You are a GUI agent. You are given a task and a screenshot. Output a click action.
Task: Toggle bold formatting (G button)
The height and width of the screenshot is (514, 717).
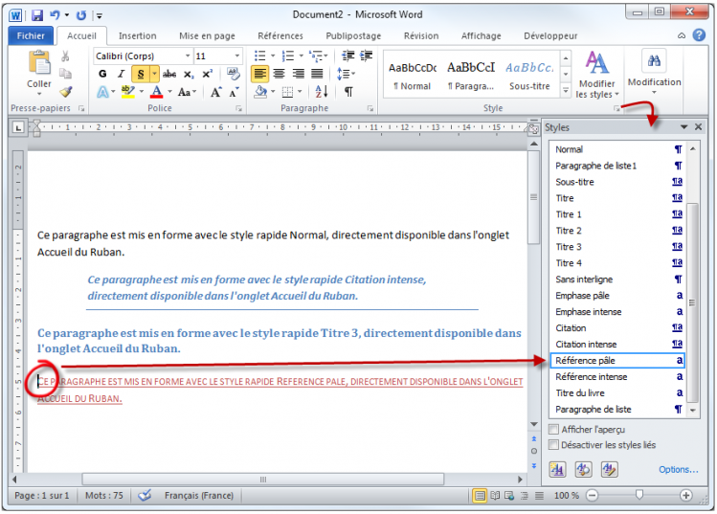coord(102,74)
